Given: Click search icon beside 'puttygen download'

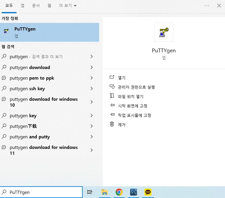Looking at the screenshot, I should click(4, 67).
